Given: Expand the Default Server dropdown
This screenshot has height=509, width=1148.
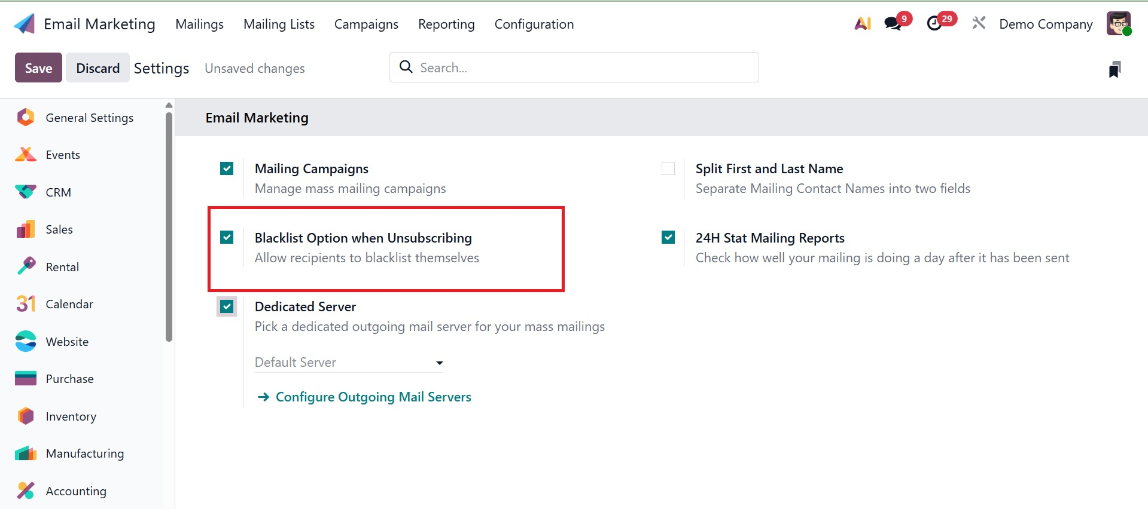Looking at the screenshot, I should [349, 363].
